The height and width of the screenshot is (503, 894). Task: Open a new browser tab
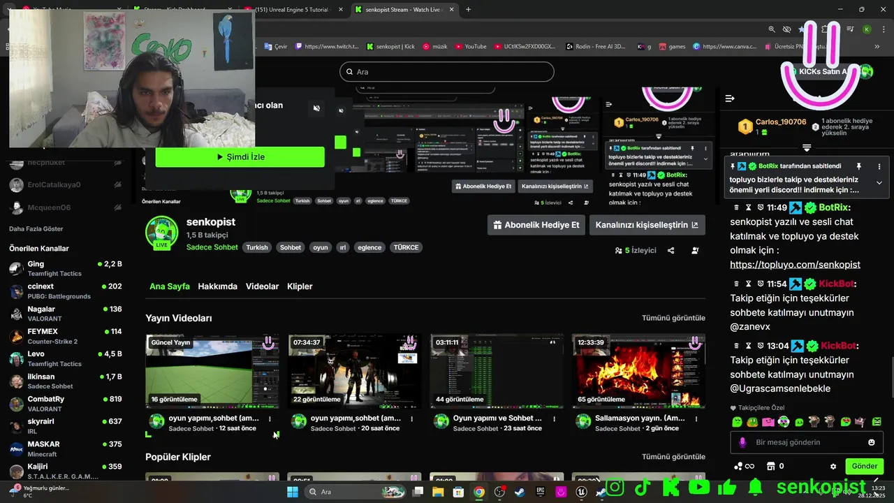[x=468, y=9]
